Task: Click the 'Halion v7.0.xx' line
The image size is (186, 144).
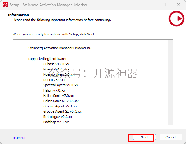Action: tap(54, 90)
